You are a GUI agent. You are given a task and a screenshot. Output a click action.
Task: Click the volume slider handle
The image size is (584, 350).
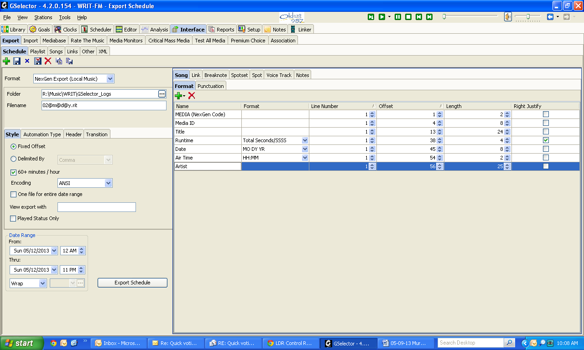click(x=528, y=16)
